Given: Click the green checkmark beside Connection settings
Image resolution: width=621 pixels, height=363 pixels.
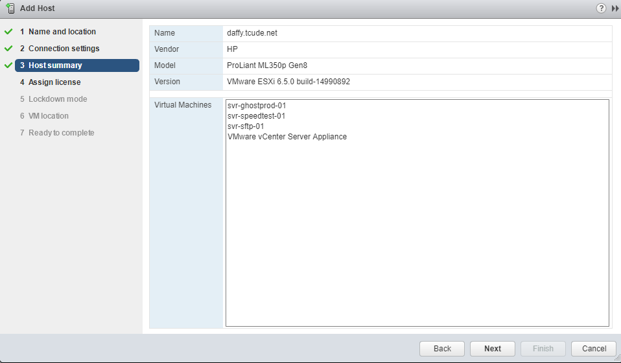Looking at the screenshot, I should coord(8,49).
